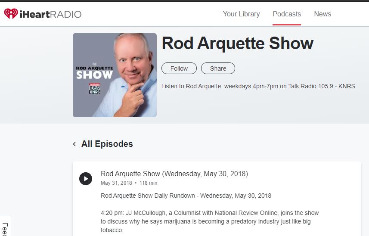The image size is (369, 236).
Task: Click the 105.9 KNRS logo on cover
Action: (x=94, y=89)
